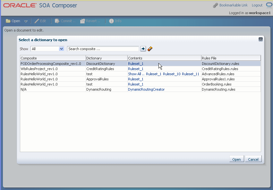Click the Info toolbar icon
The width and height of the screenshot is (273, 190).
point(111,21)
